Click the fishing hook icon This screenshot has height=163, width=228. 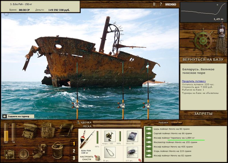pos(110,152)
